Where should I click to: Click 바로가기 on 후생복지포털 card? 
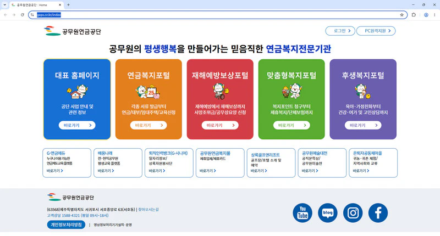pyautogui.click(x=363, y=125)
